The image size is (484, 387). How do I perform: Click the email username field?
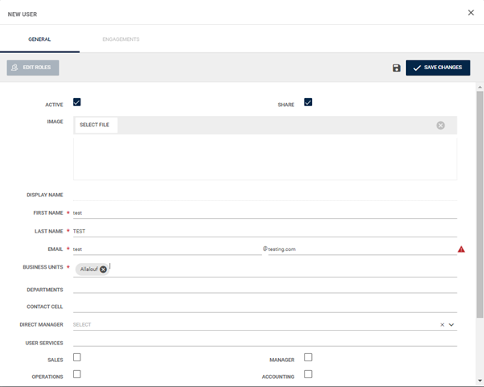point(167,249)
